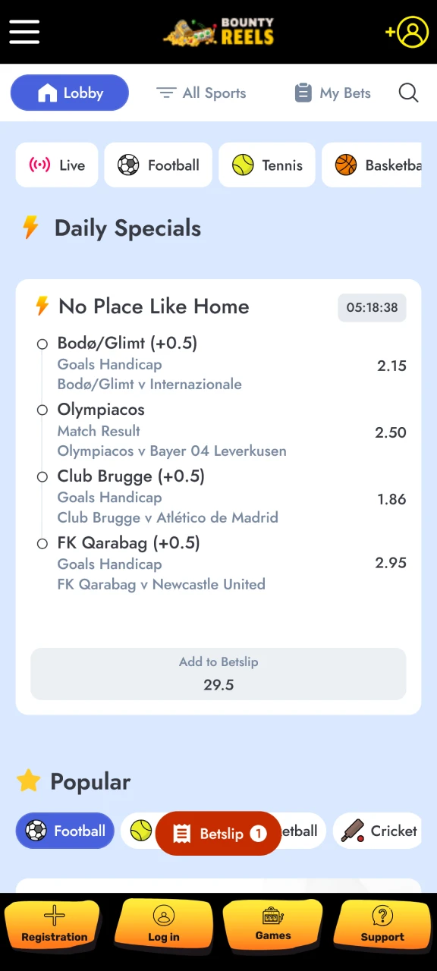
Task: Open Games from the bottom bar
Action: 273,925
